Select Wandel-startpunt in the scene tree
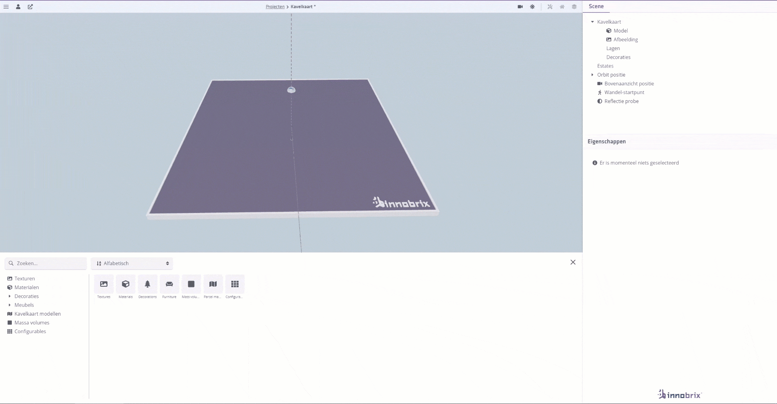Screen dimensions: 777x404 click(624, 92)
